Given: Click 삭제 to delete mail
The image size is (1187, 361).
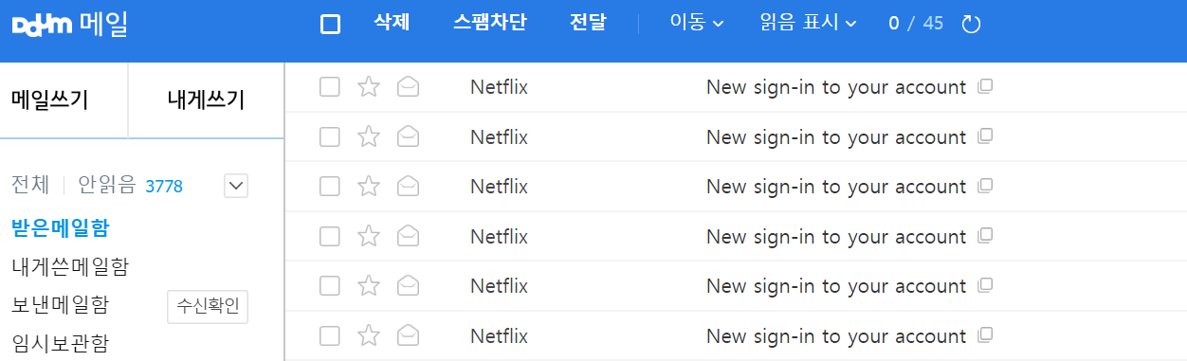Looking at the screenshot, I should click(x=392, y=23).
